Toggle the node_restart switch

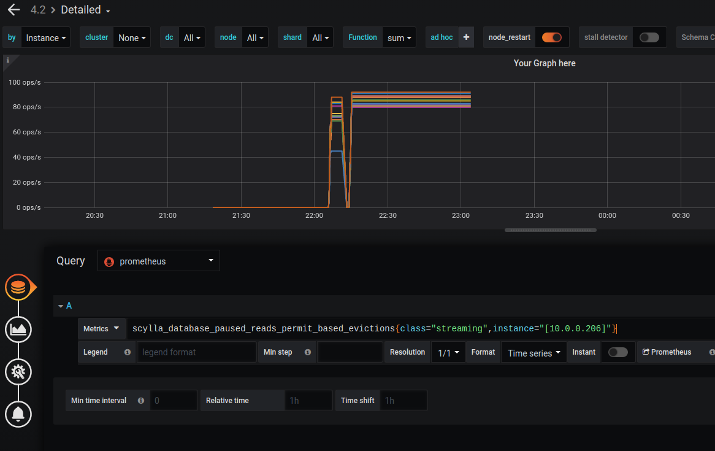pyautogui.click(x=552, y=37)
